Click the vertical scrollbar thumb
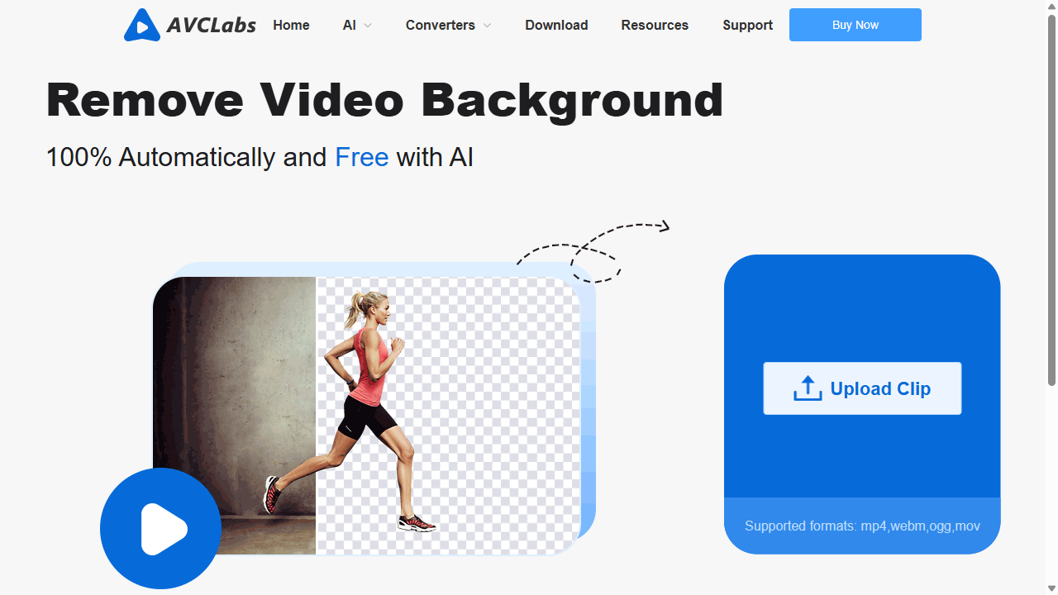The width and height of the screenshot is (1058, 595). [x=1051, y=198]
